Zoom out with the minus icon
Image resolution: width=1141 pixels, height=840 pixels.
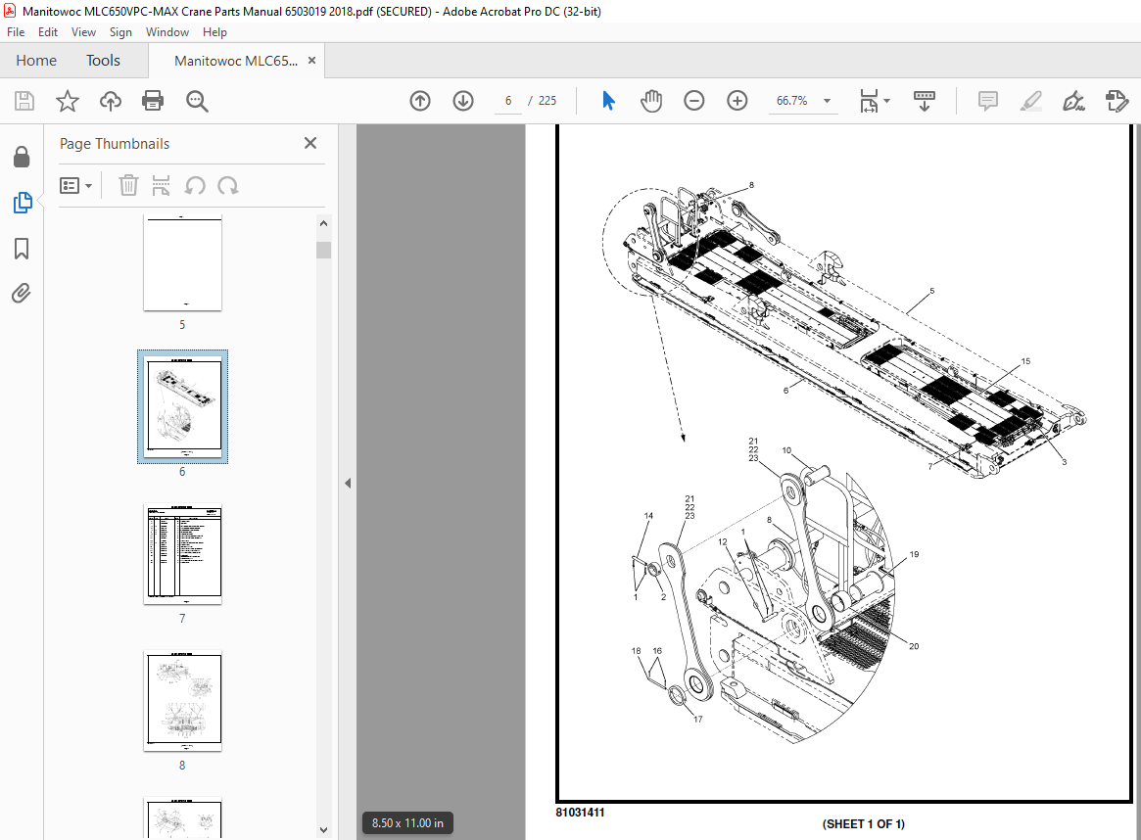click(x=694, y=101)
